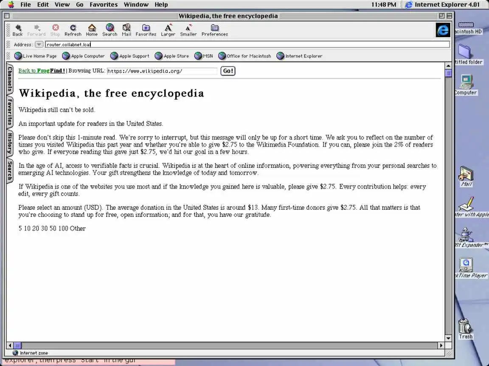This screenshot has height=366, width=489.
Task: Stop page loading with Stop icon
Action: pos(55,30)
